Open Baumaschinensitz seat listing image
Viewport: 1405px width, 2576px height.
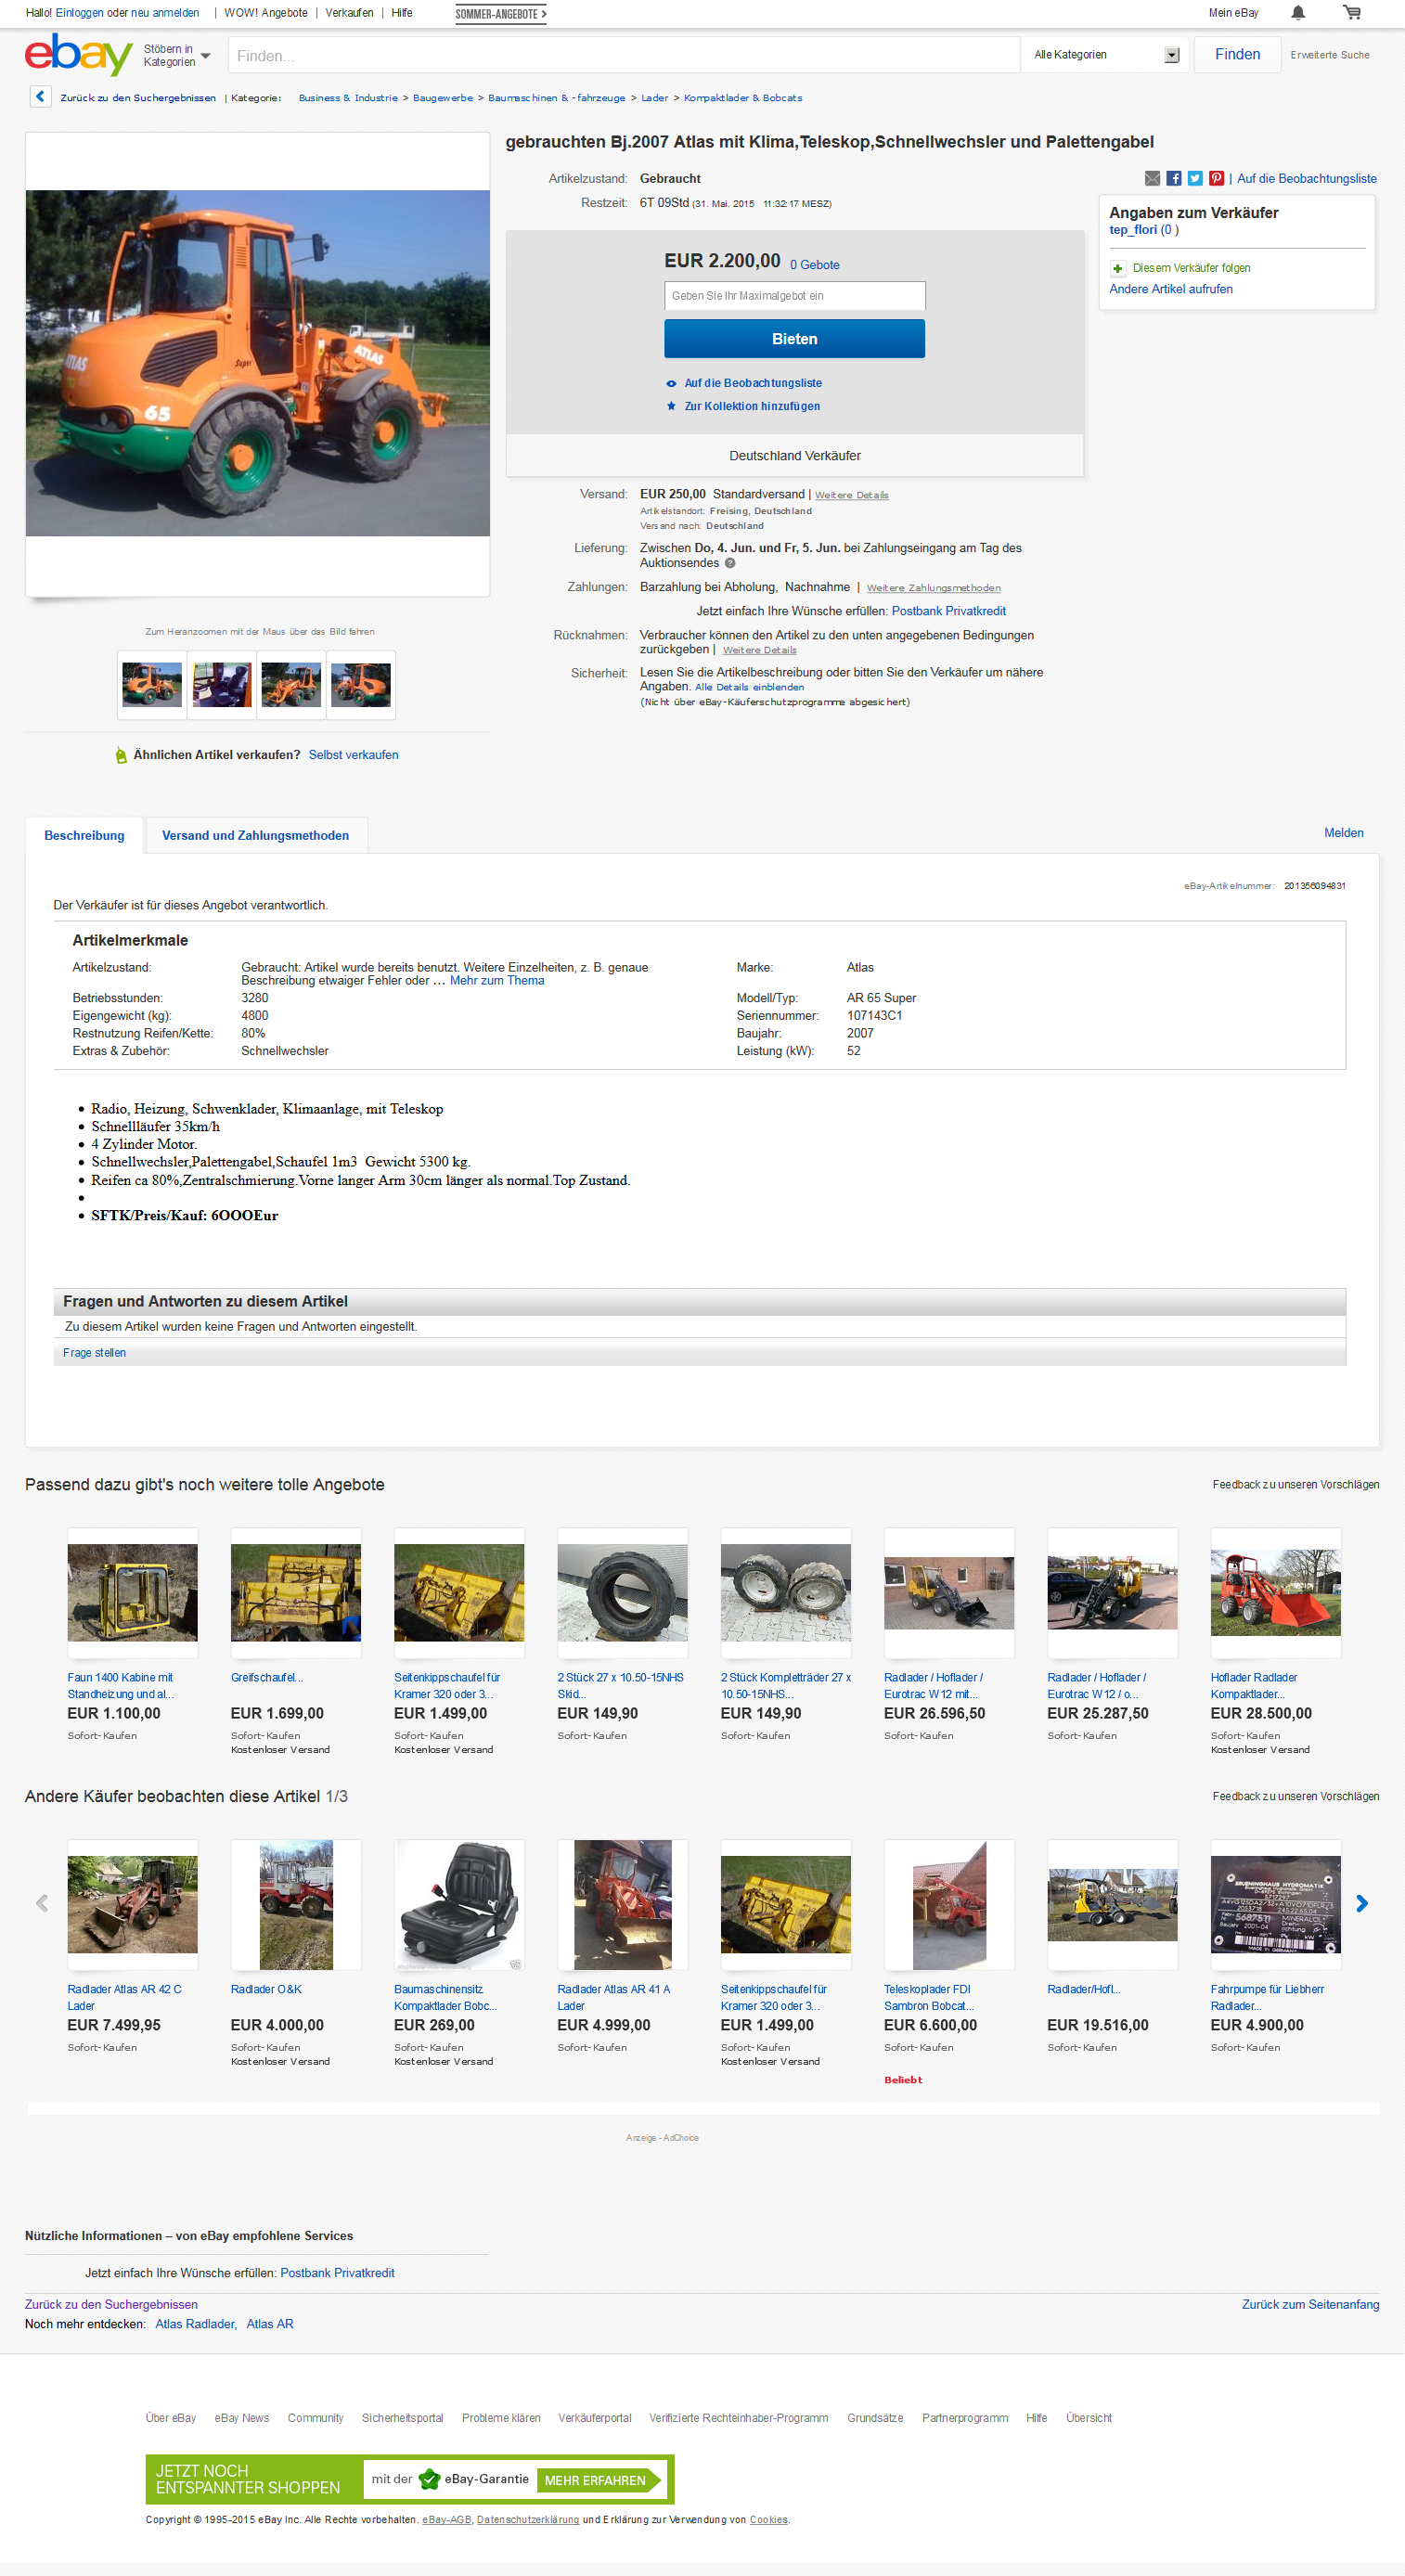459,1904
